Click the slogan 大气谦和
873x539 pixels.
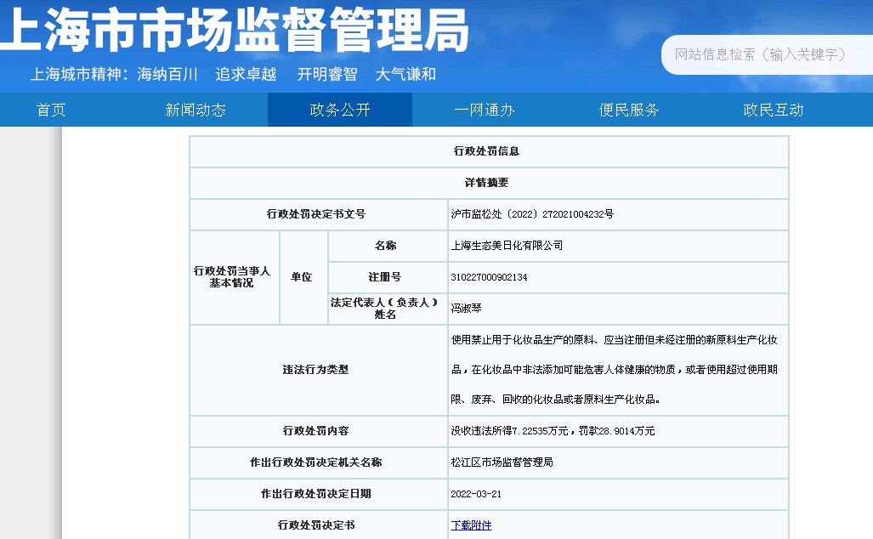pyautogui.click(x=405, y=74)
